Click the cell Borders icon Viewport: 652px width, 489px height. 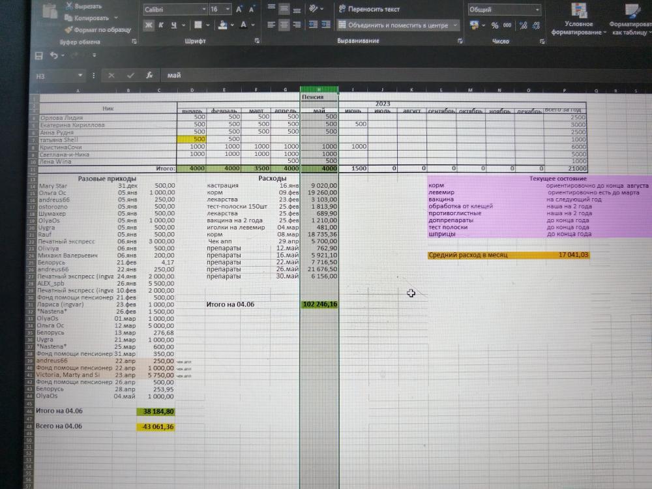click(x=198, y=25)
